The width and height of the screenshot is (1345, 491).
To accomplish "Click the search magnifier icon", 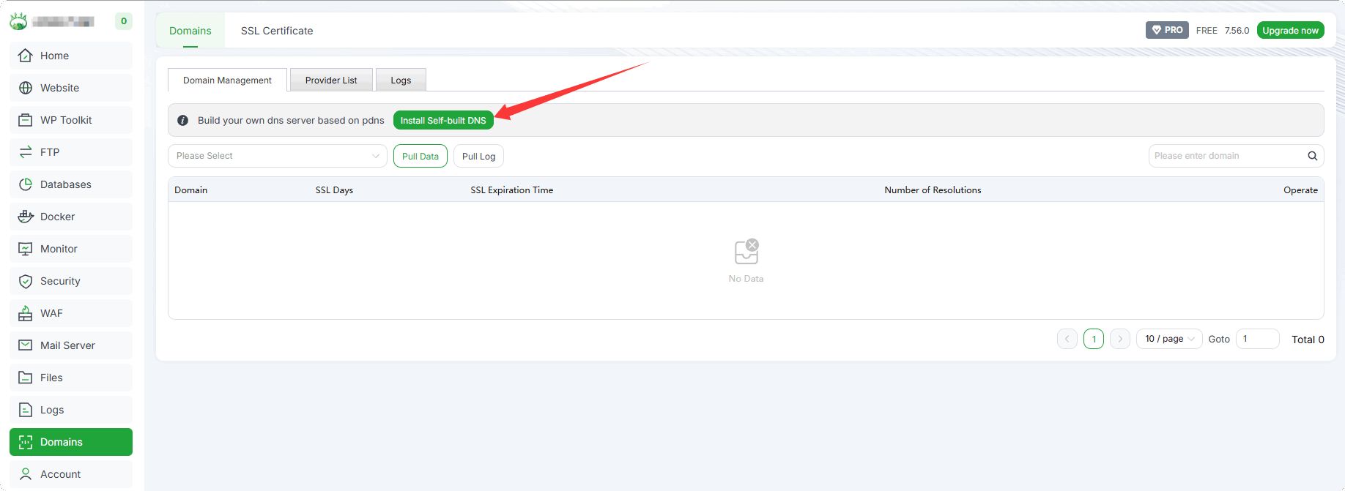I will 1313,156.
